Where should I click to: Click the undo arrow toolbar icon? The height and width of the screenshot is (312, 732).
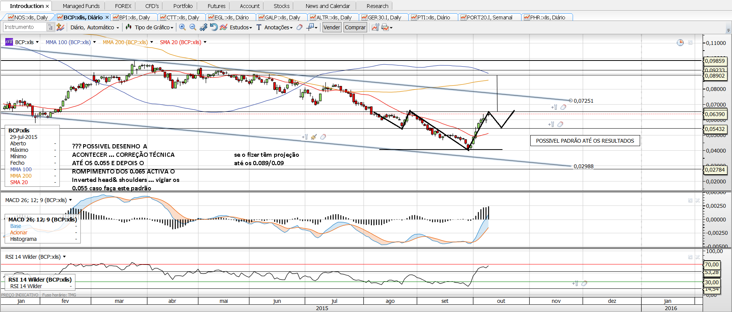coord(214,27)
